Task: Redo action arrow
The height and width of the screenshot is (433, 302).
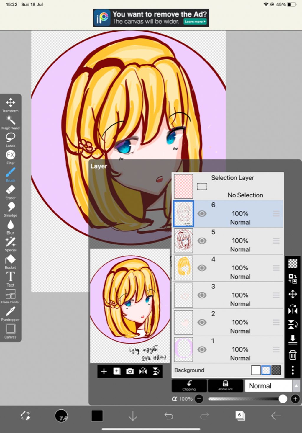Action: (204, 416)
